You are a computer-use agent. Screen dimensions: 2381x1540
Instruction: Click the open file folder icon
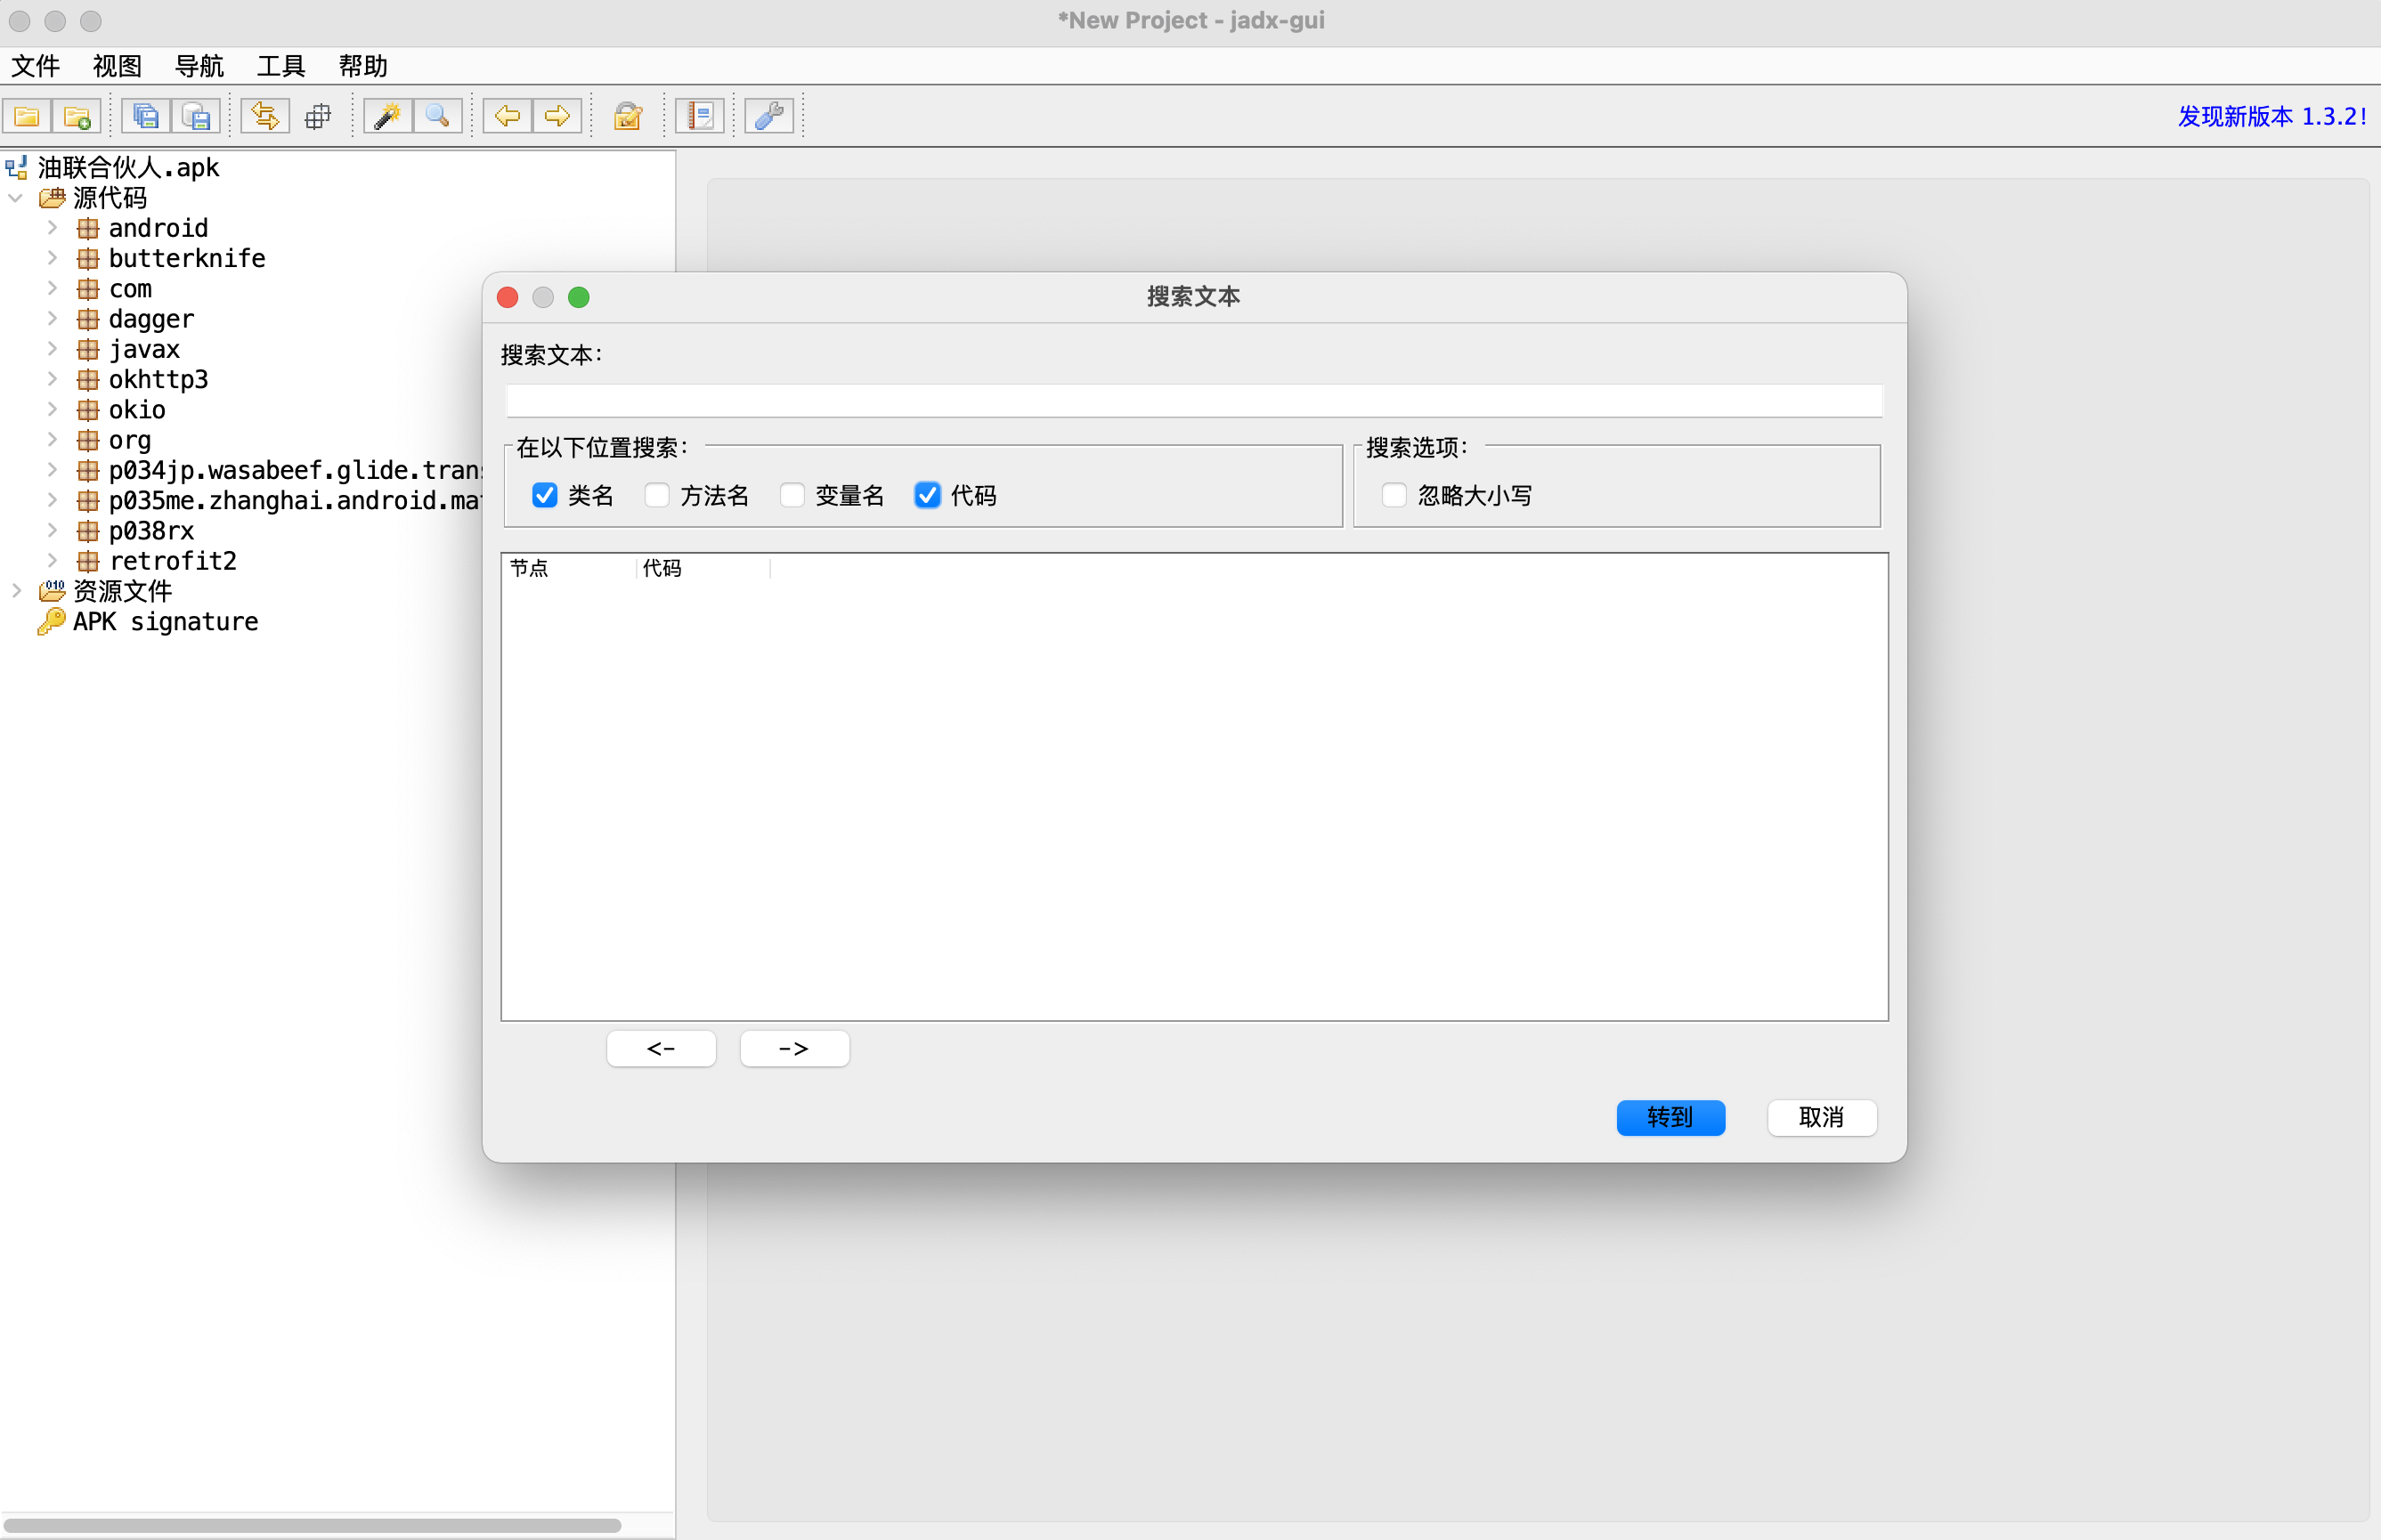pyautogui.click(x=27, y=116)
